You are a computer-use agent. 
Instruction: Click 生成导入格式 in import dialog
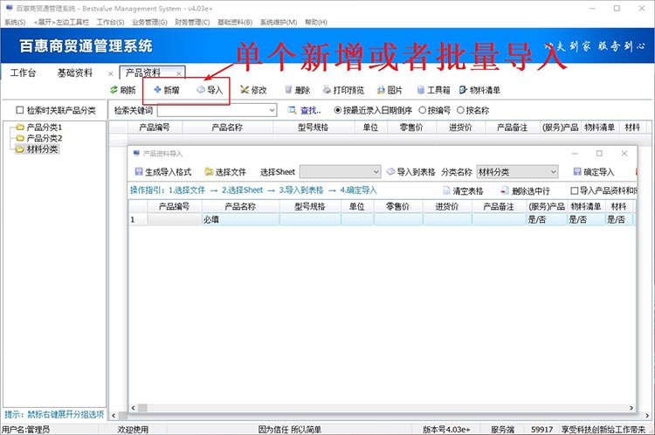tap(163, 172)
